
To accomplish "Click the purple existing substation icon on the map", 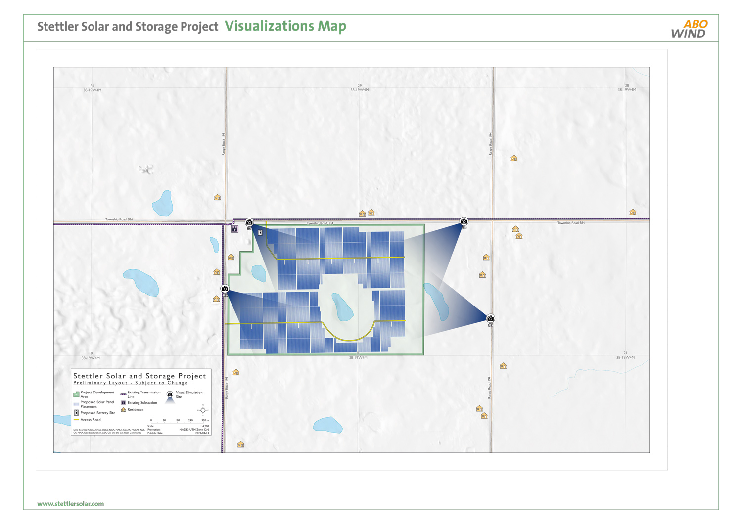I will [x=235, y=229].
